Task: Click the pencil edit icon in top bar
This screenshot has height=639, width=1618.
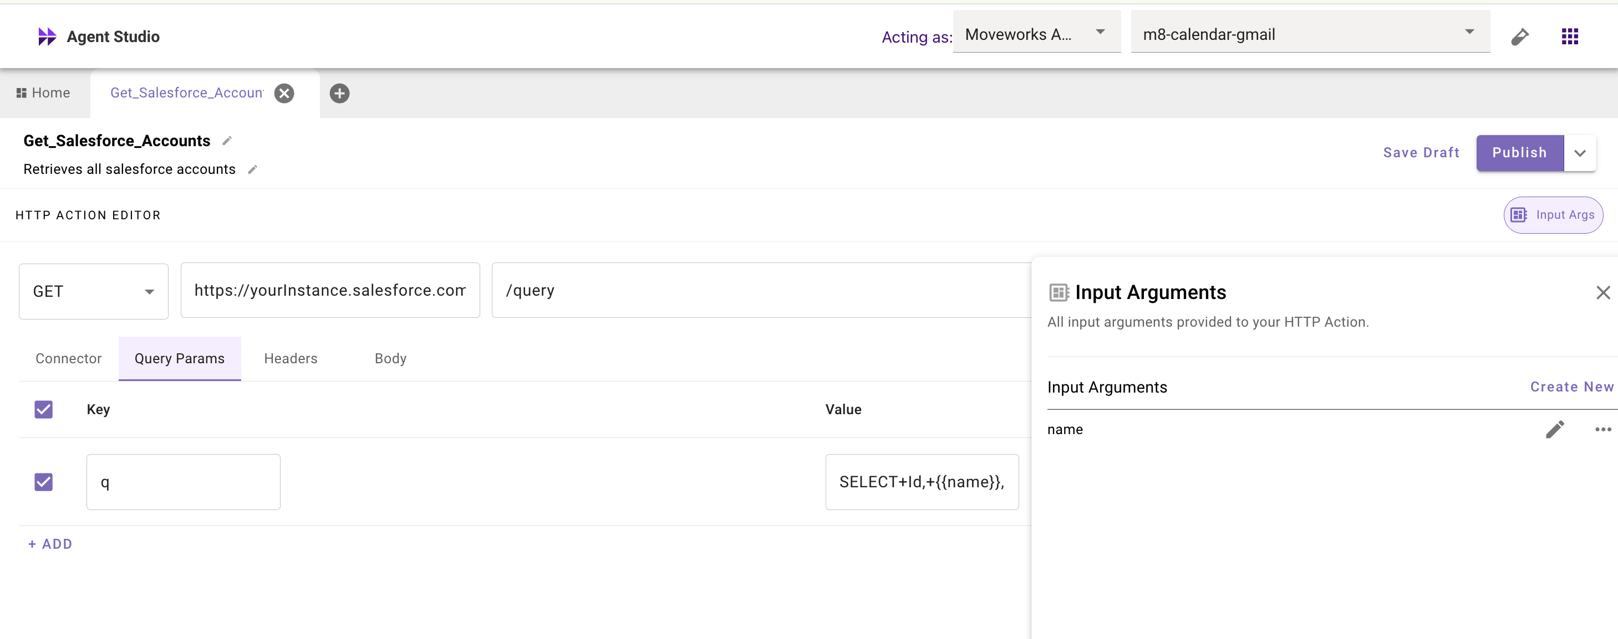Action: [x=1519, y=37]
